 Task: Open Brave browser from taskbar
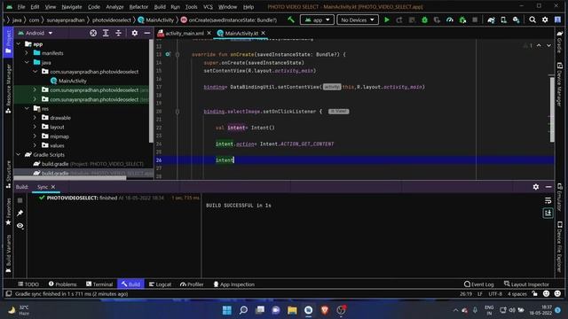[325, 310]
